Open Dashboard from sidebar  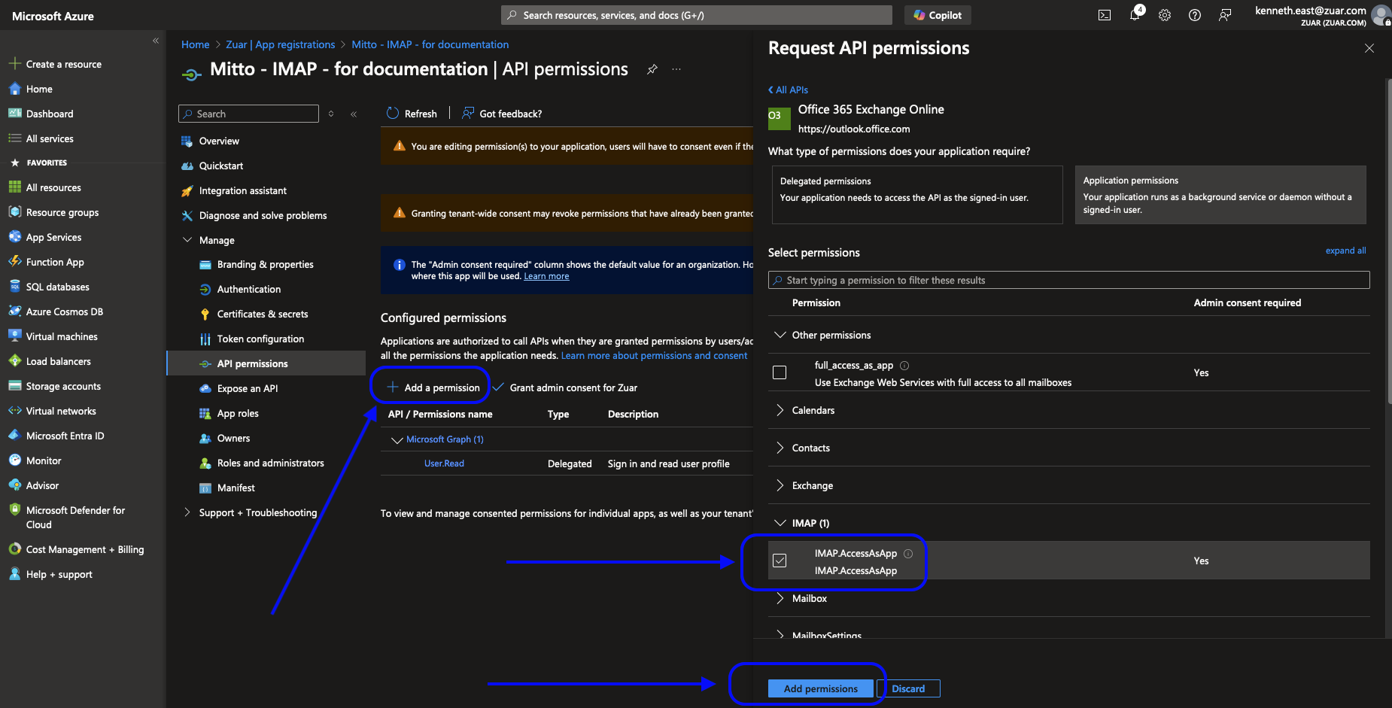point(50,114)
